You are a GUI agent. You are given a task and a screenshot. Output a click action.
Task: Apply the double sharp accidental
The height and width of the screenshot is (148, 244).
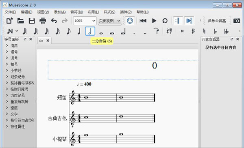coord(182,31)
